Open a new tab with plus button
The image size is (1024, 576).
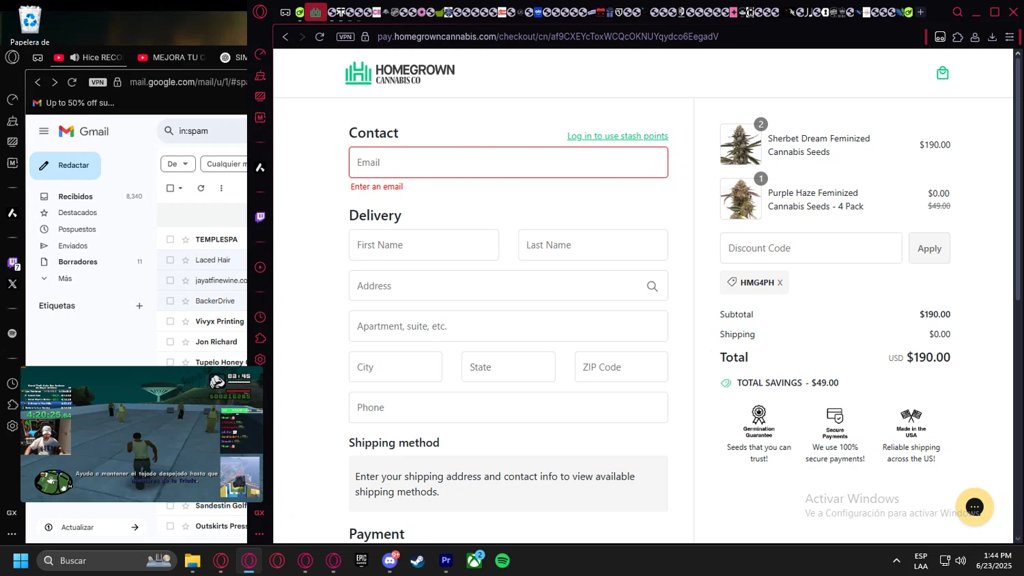[x=920, y=12]
